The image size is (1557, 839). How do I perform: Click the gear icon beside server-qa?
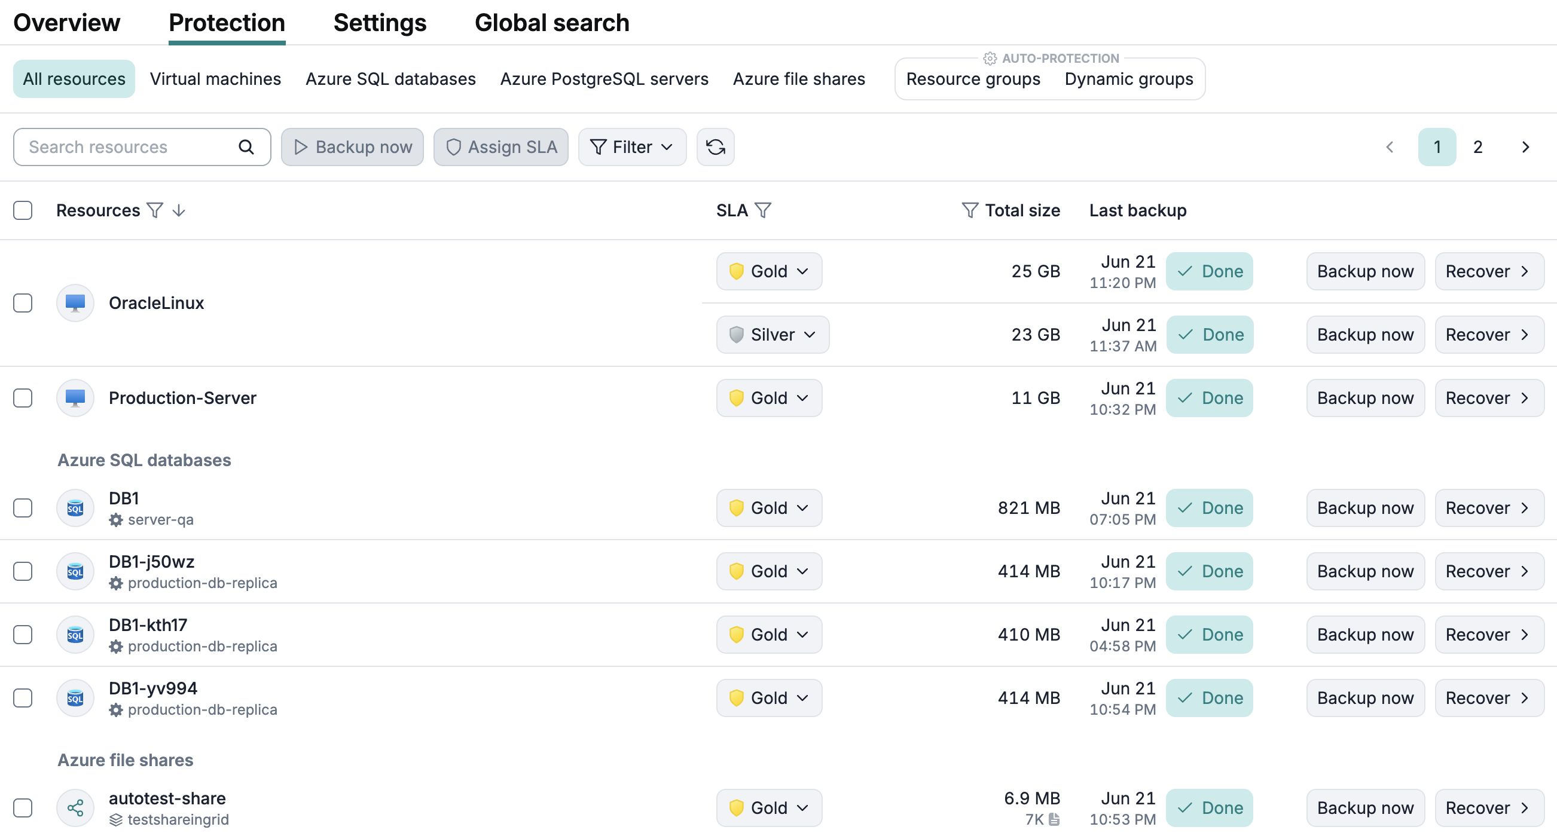click(x=116, y=520)
